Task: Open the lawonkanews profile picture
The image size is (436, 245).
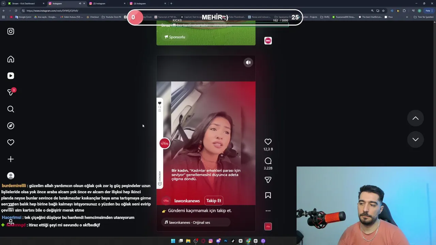Action: click(166, 201)
